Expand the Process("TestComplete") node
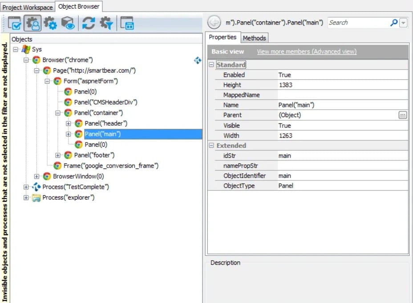Image resolution: width=413 pixels, height=303 pixels. point(26,187)
